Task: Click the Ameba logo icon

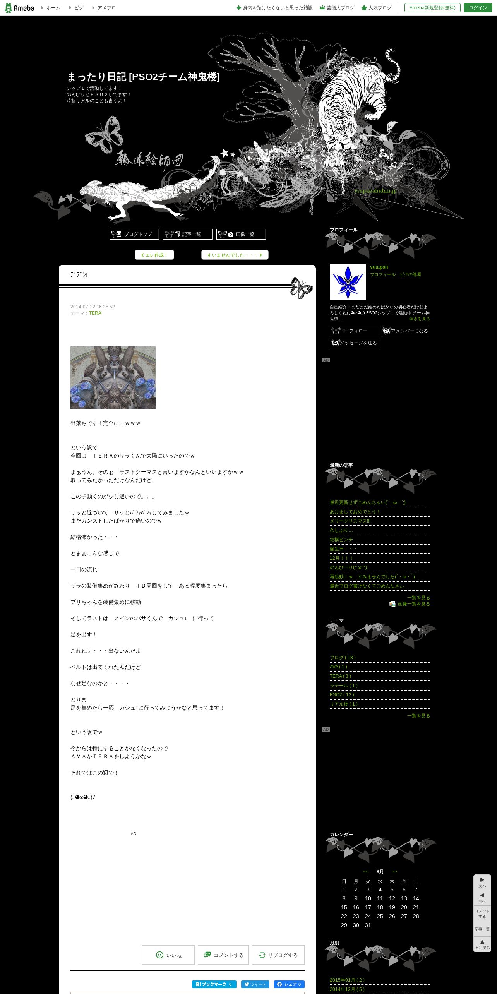Action: pyautogui.click(x=19, y=8)
